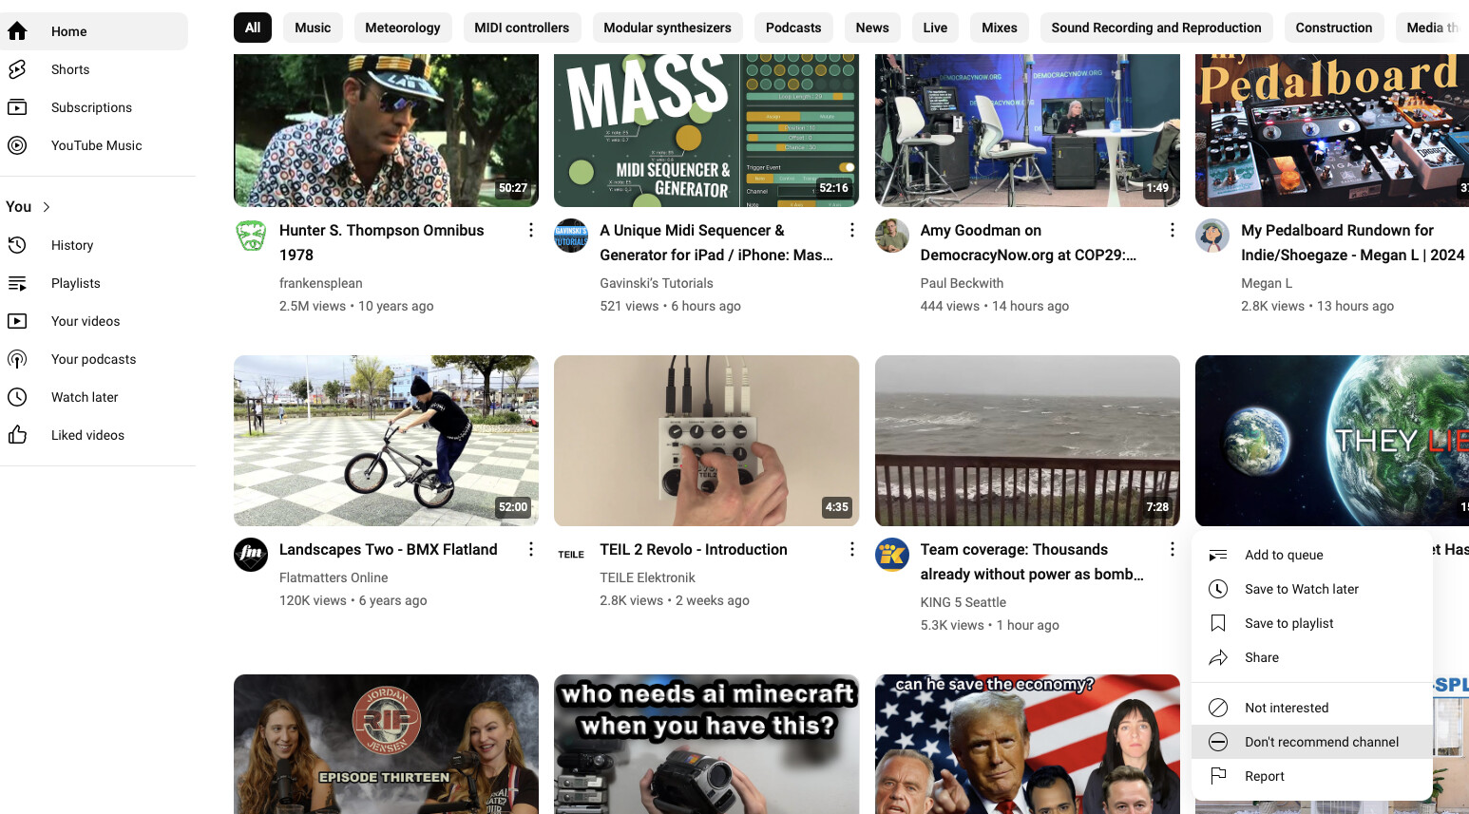Select Save to playlist menu entry

point(1311,623)
